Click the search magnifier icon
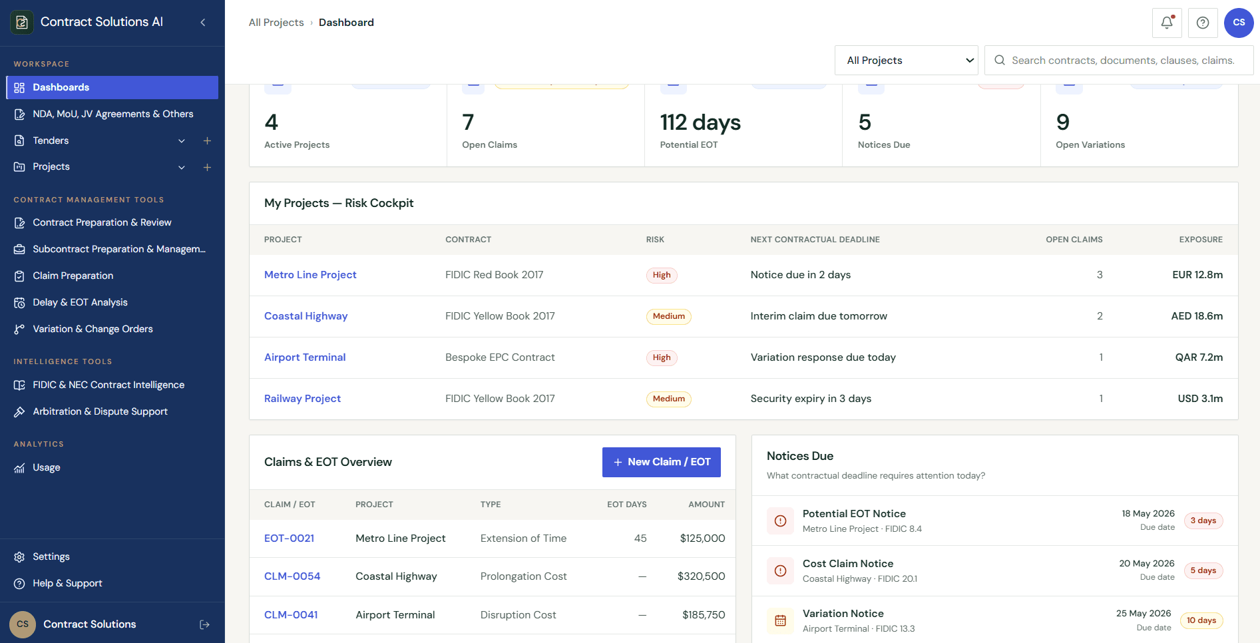 tap(1000, 61)
